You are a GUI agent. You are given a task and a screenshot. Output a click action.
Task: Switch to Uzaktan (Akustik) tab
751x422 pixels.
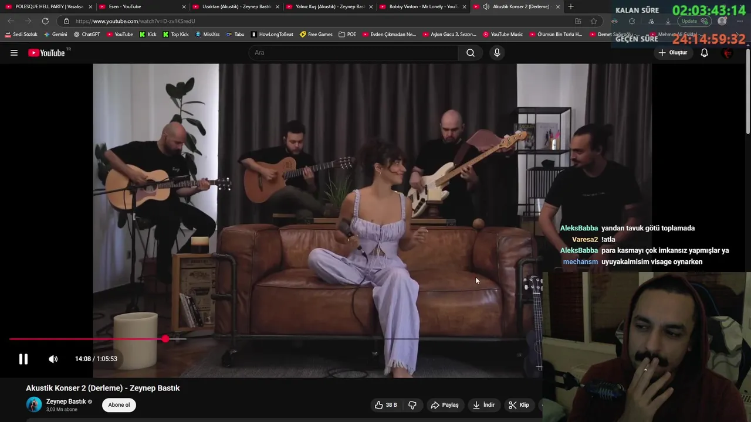tap(235, 6)
